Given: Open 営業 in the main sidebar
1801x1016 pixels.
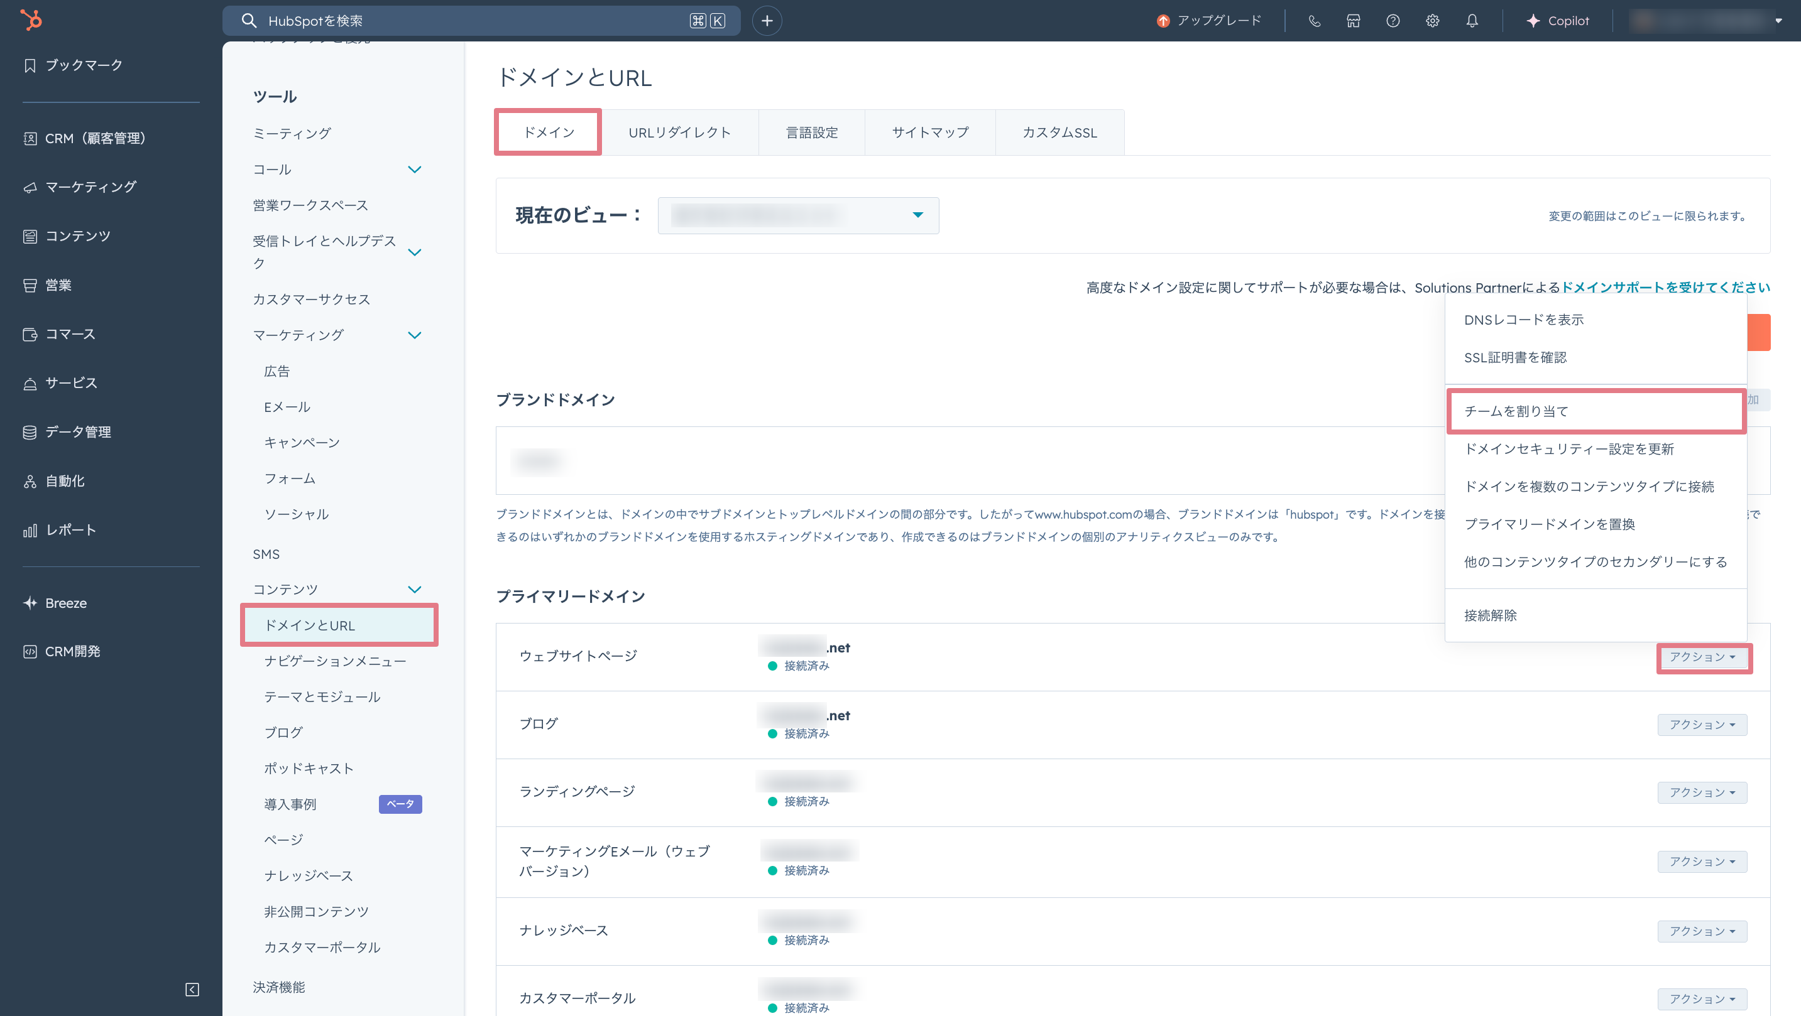Looking at the screenshot, I should pyautogui.click(x=48, y=285).
